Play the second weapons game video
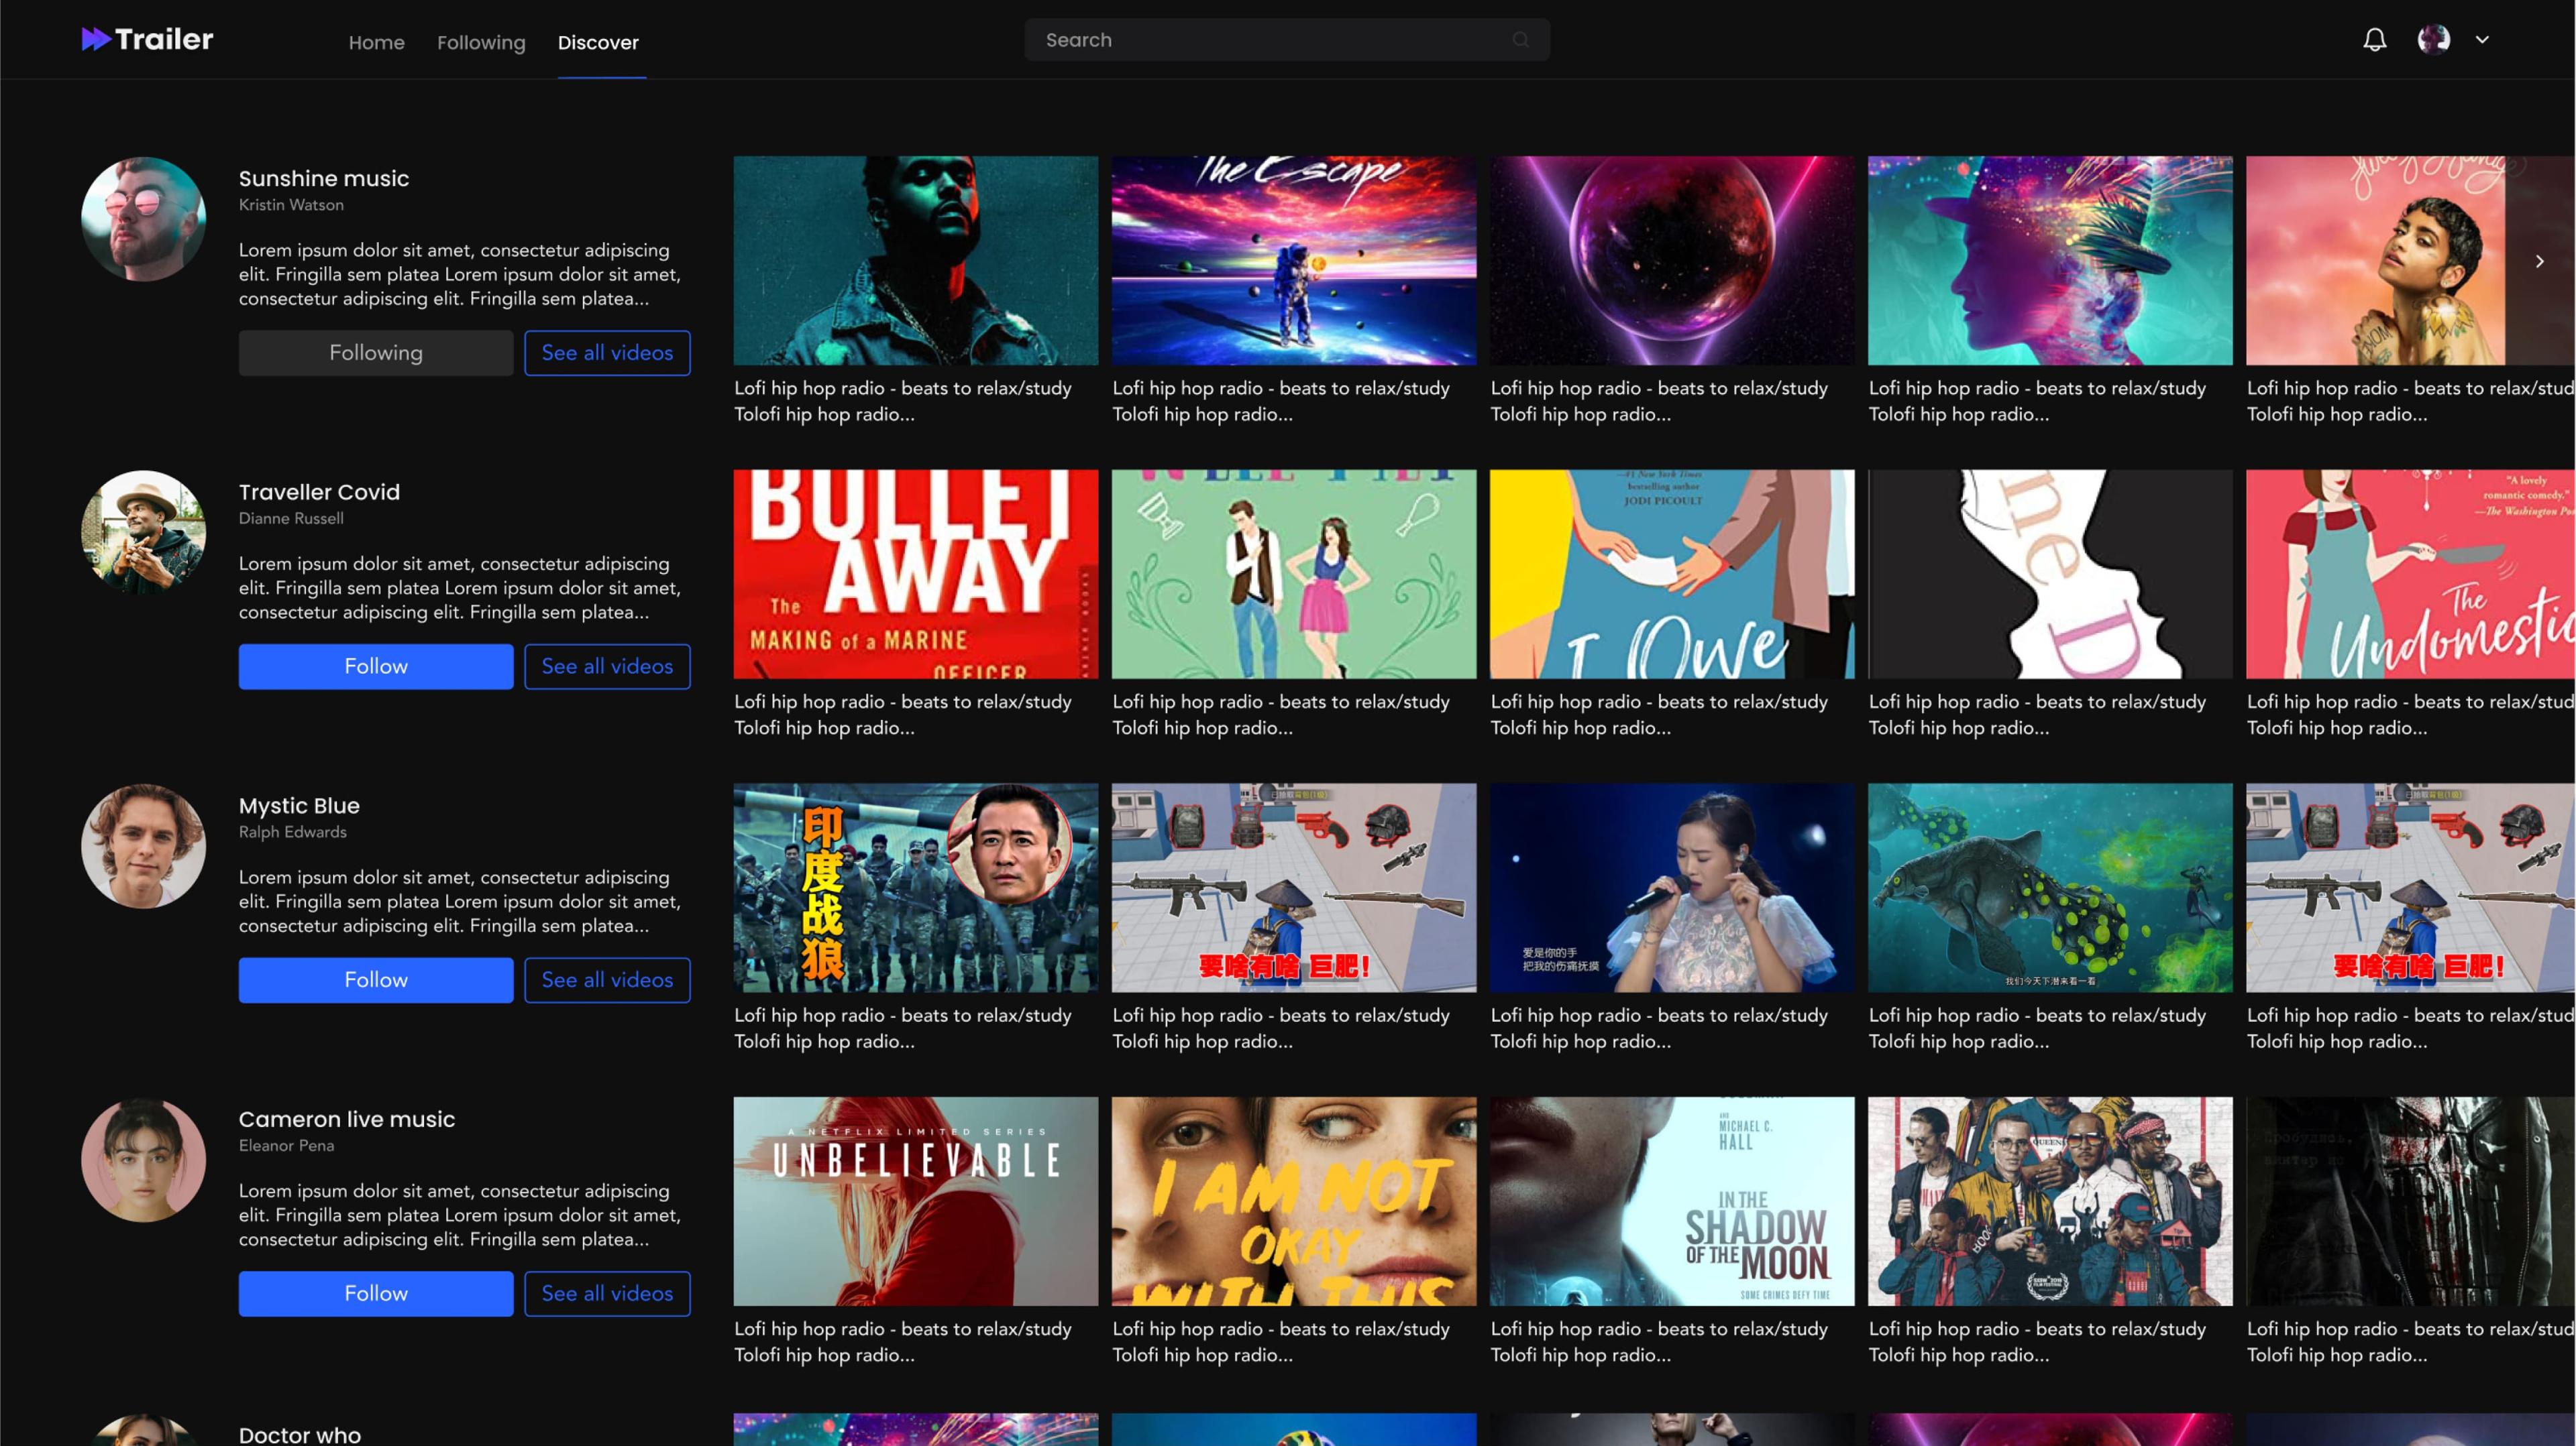 (2411, 888)
